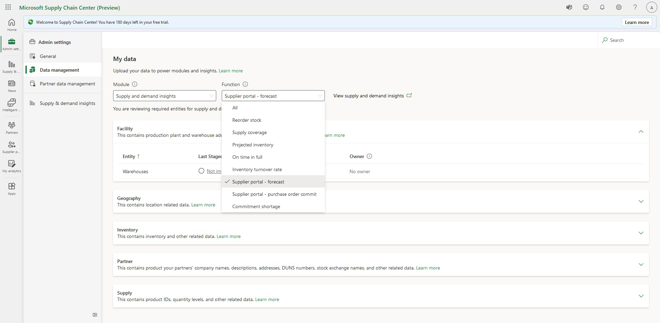660x323 pixels.
Task: Expand the Partner section chevron
Action: 641,264
